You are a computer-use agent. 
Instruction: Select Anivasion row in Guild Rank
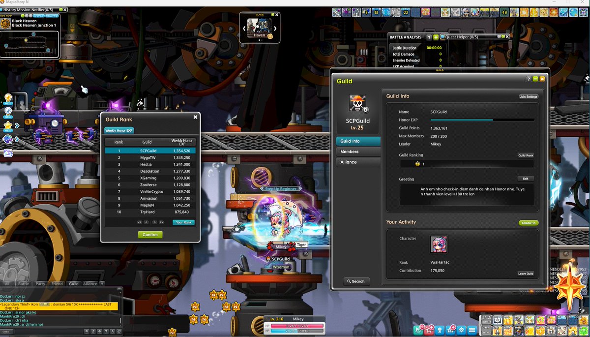tap(150, 198)
